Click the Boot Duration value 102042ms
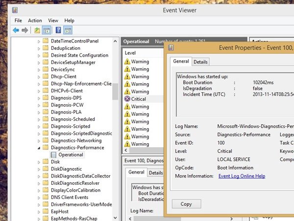This screenshot has width=294, height=221. pyautogui.click(x=263, y=82)
